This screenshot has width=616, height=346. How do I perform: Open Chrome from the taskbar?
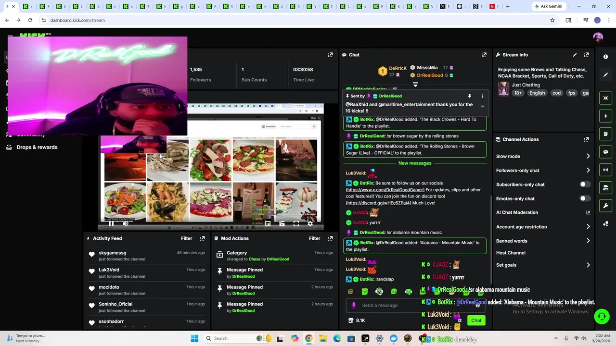coord(308,338)
